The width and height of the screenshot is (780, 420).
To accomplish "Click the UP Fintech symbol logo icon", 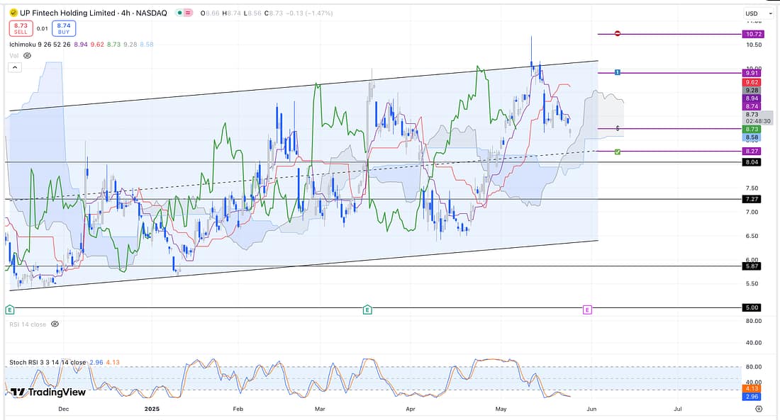I will click(x=12, y=13).
